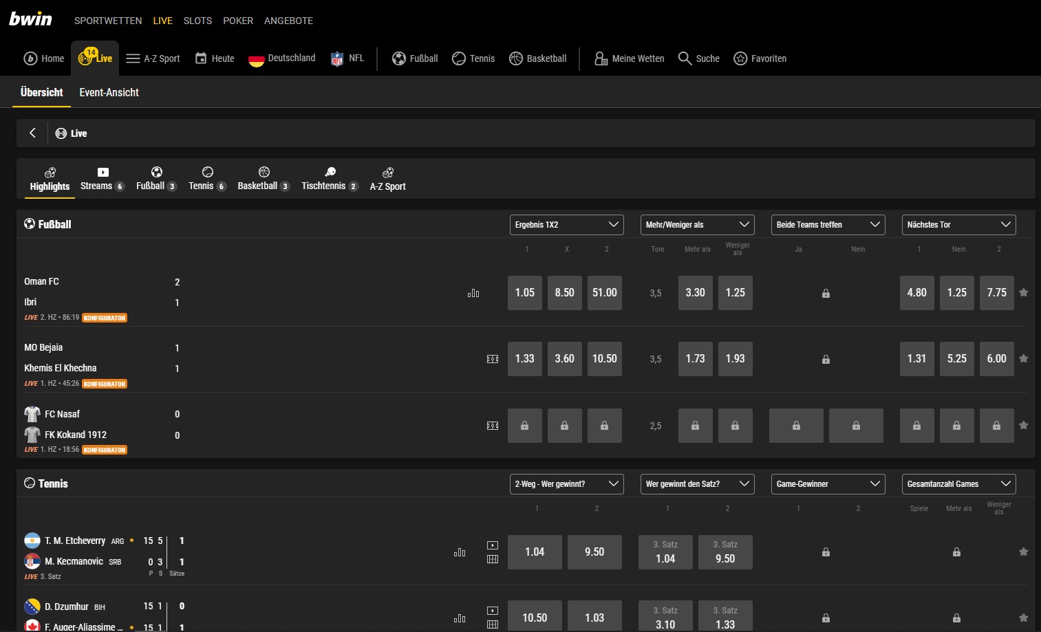Viewport: 1041px width, 632px height.
Task: Switch to the Event-Ansicht tab
Action: coord(109,91)
